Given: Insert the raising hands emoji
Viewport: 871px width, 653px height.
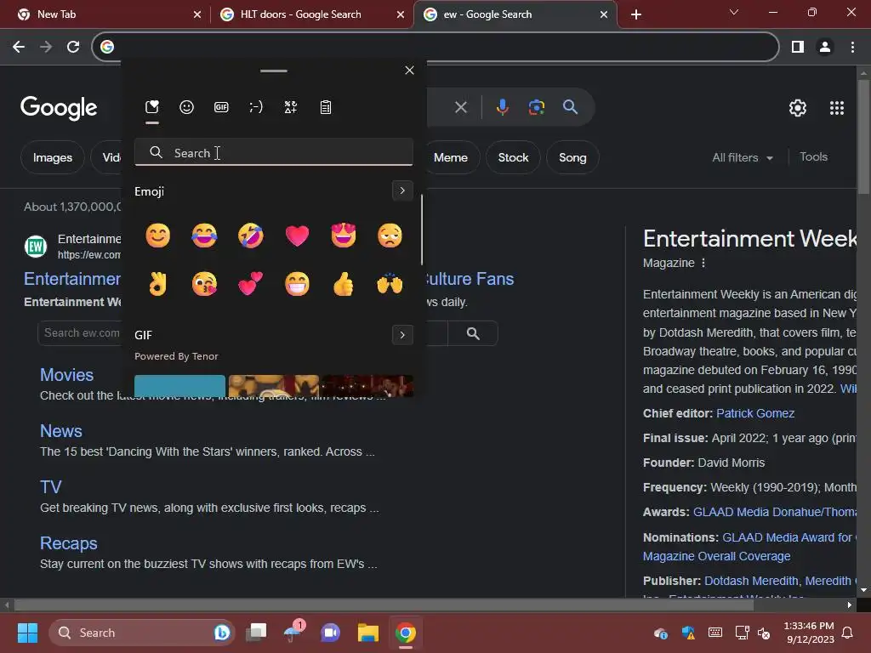Looking at the screenshot, I should [390, 284].
